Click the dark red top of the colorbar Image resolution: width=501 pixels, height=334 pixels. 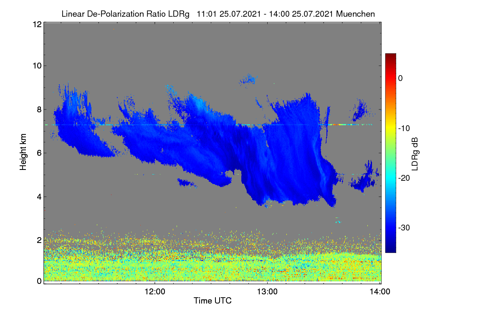pyautogui.click(x=390, y=56)
